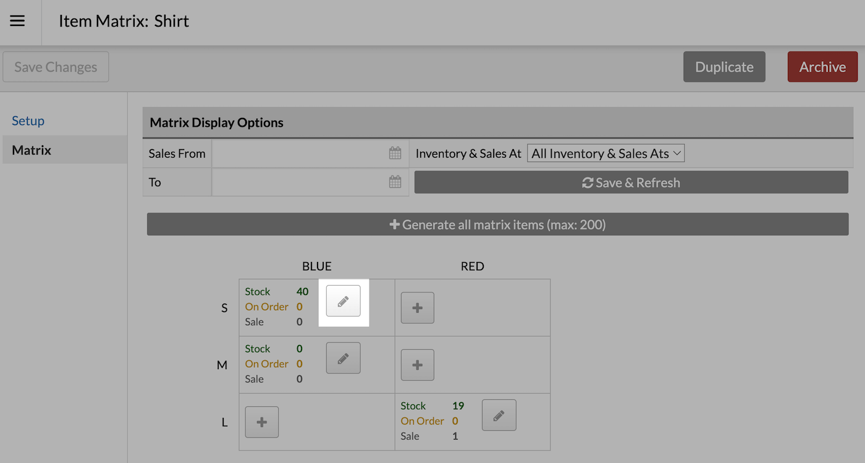Add the Red M matrix item

point(417,365)
